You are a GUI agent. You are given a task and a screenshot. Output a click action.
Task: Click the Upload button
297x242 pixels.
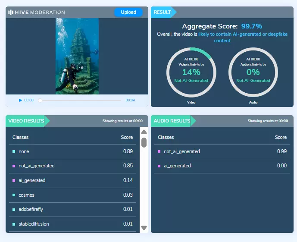click(x=128, y=12)
